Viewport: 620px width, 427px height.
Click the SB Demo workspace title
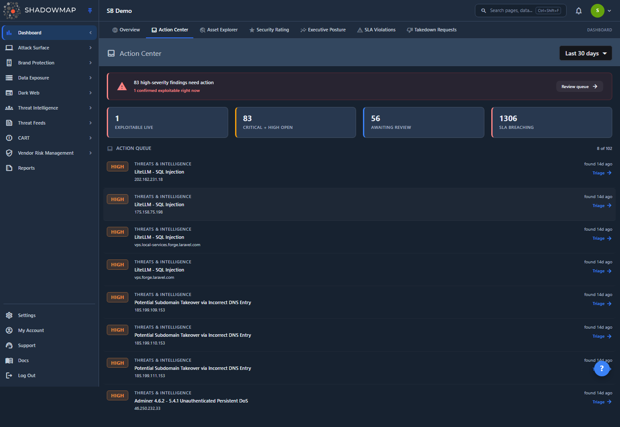[x=119, y=11]
